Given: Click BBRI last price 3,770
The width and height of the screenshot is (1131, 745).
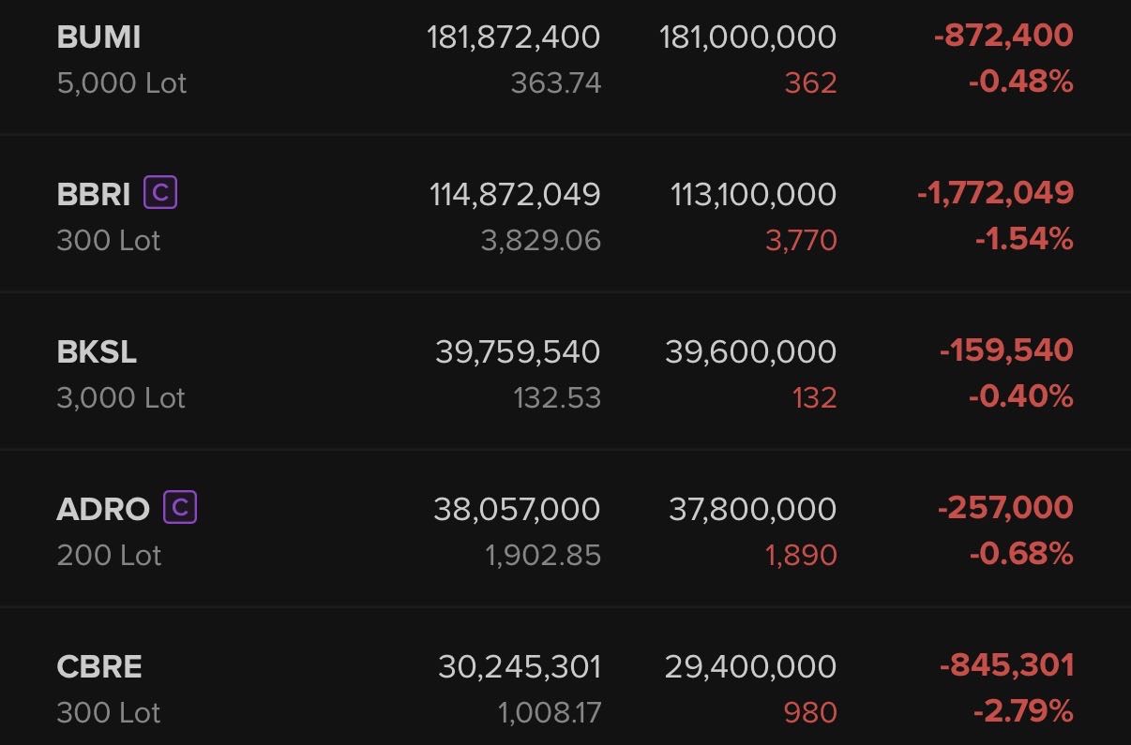Looking at the screenshot, I should coord(801,241).
